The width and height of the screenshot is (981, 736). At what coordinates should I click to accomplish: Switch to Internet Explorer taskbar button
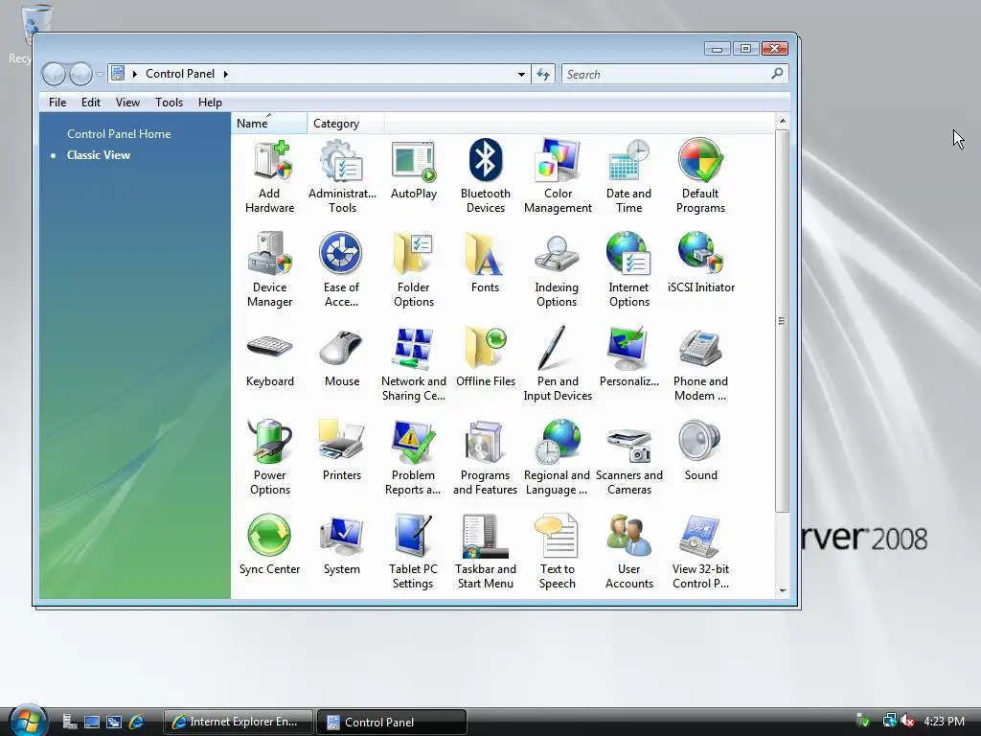point(238,722)
